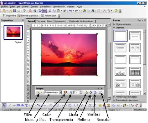Run the spellcheck tool
The image size is (148, 123).
40,11
